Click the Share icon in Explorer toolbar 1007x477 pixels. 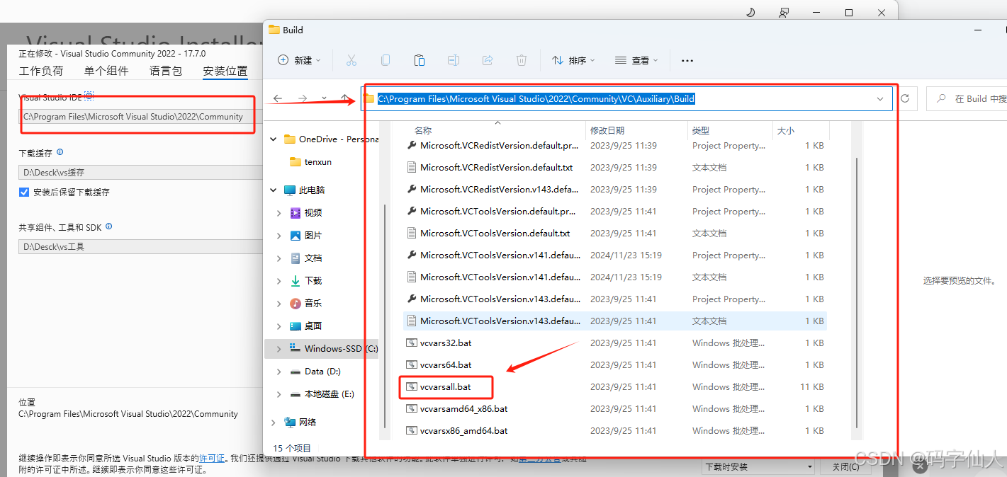click(488, 60)
